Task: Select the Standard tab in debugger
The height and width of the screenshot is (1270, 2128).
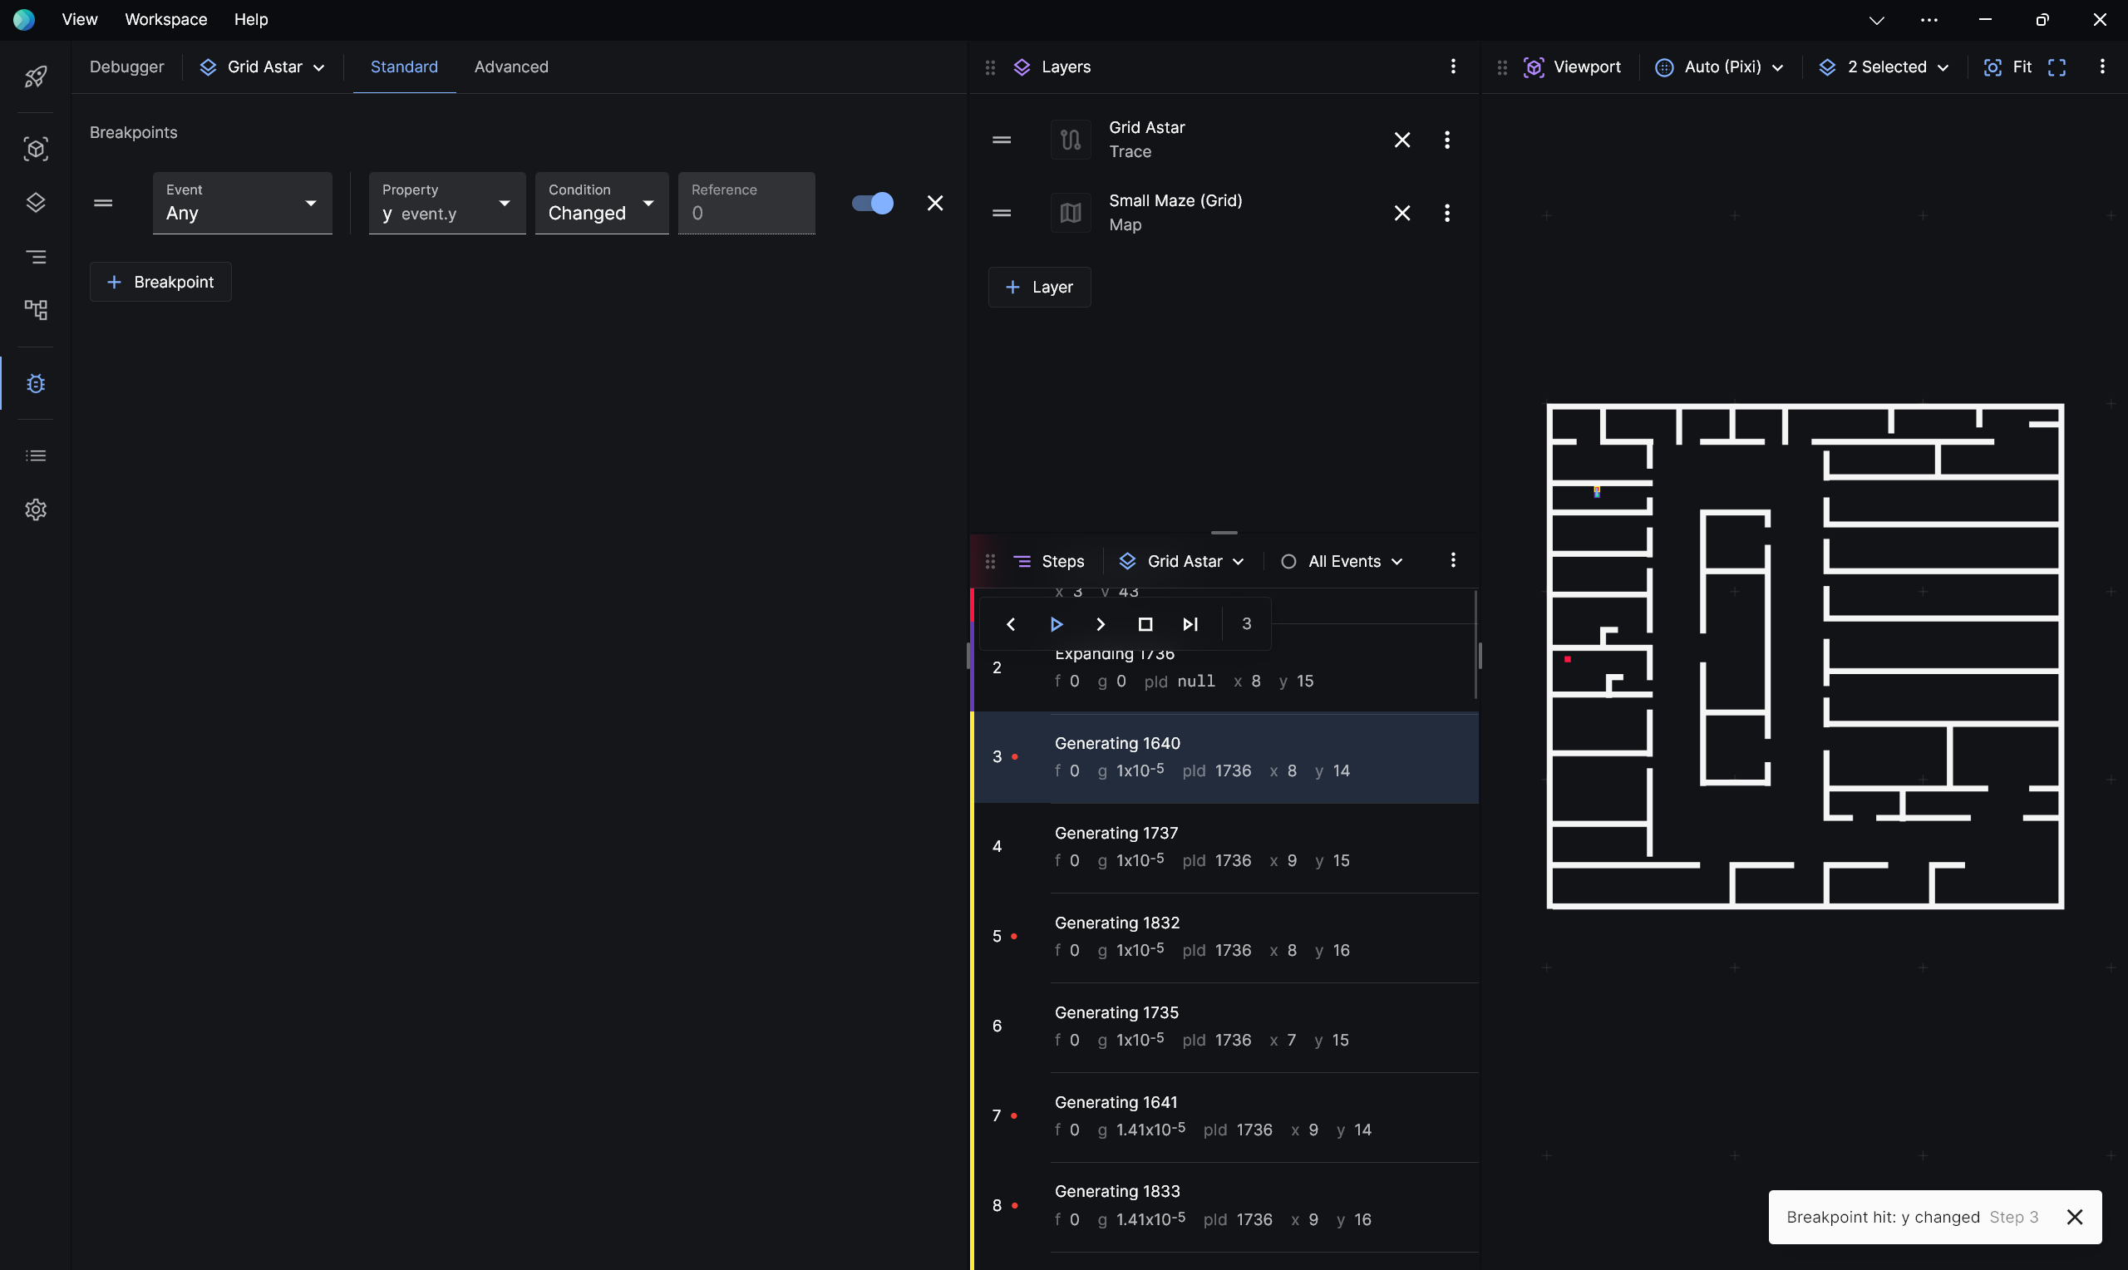Action: pos(405,66)
